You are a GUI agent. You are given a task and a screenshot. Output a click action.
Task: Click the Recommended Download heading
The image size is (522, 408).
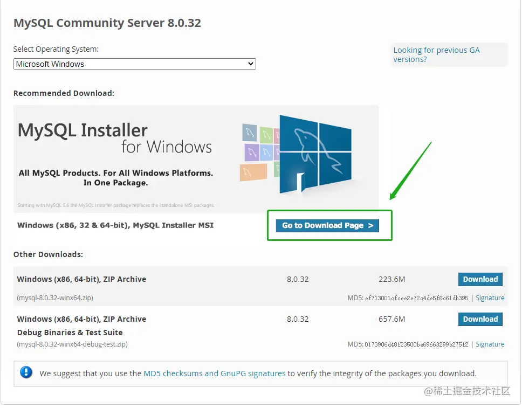tap(64, 93)
